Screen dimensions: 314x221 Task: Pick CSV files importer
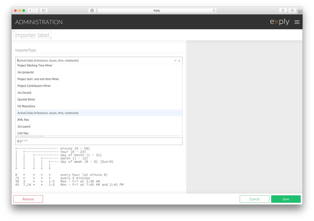99,133
